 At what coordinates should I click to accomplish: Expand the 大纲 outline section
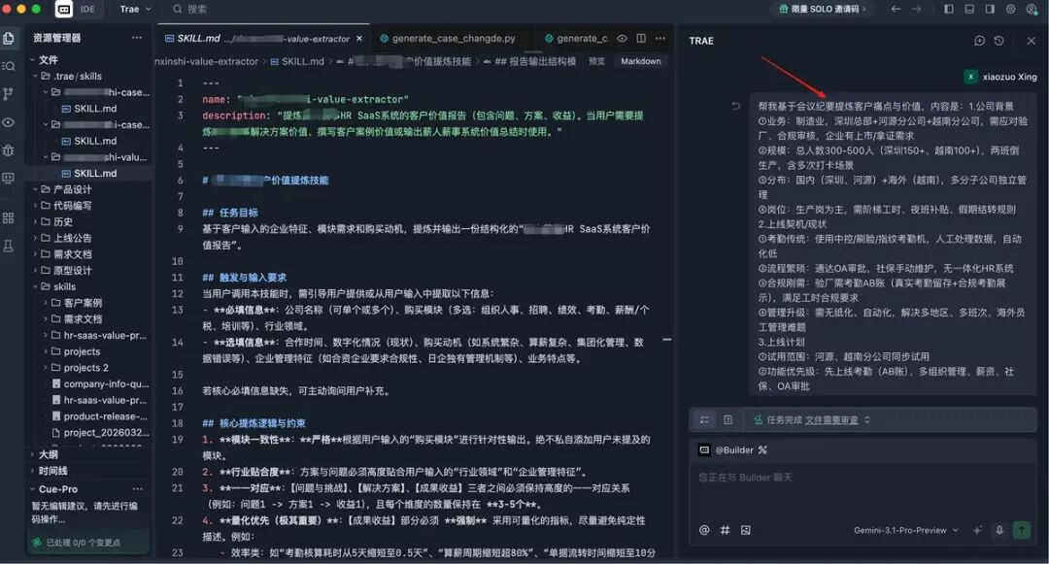[49, 454]
